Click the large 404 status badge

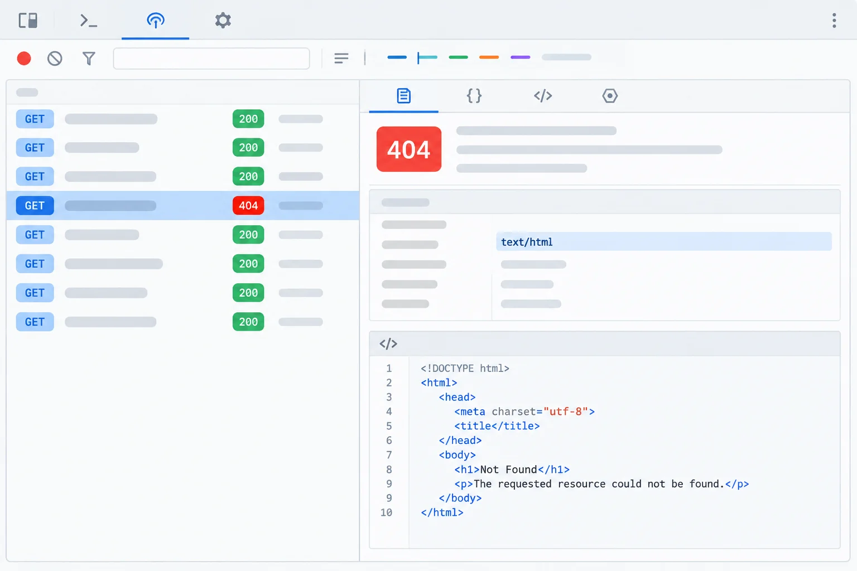[x=409, y=149]
